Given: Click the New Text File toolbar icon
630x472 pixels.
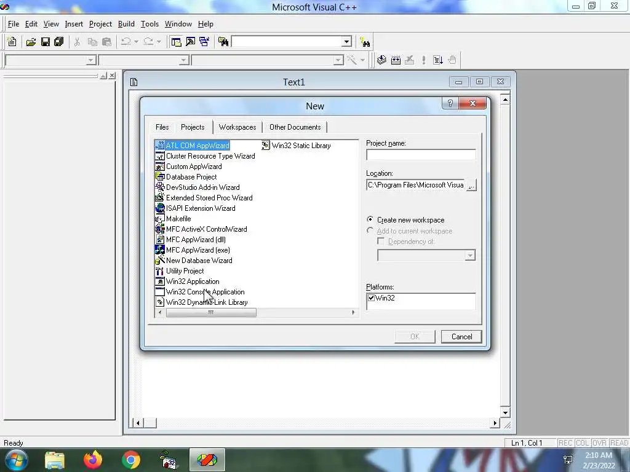Looking at the screenshot, I should click(x=12, y=41).
